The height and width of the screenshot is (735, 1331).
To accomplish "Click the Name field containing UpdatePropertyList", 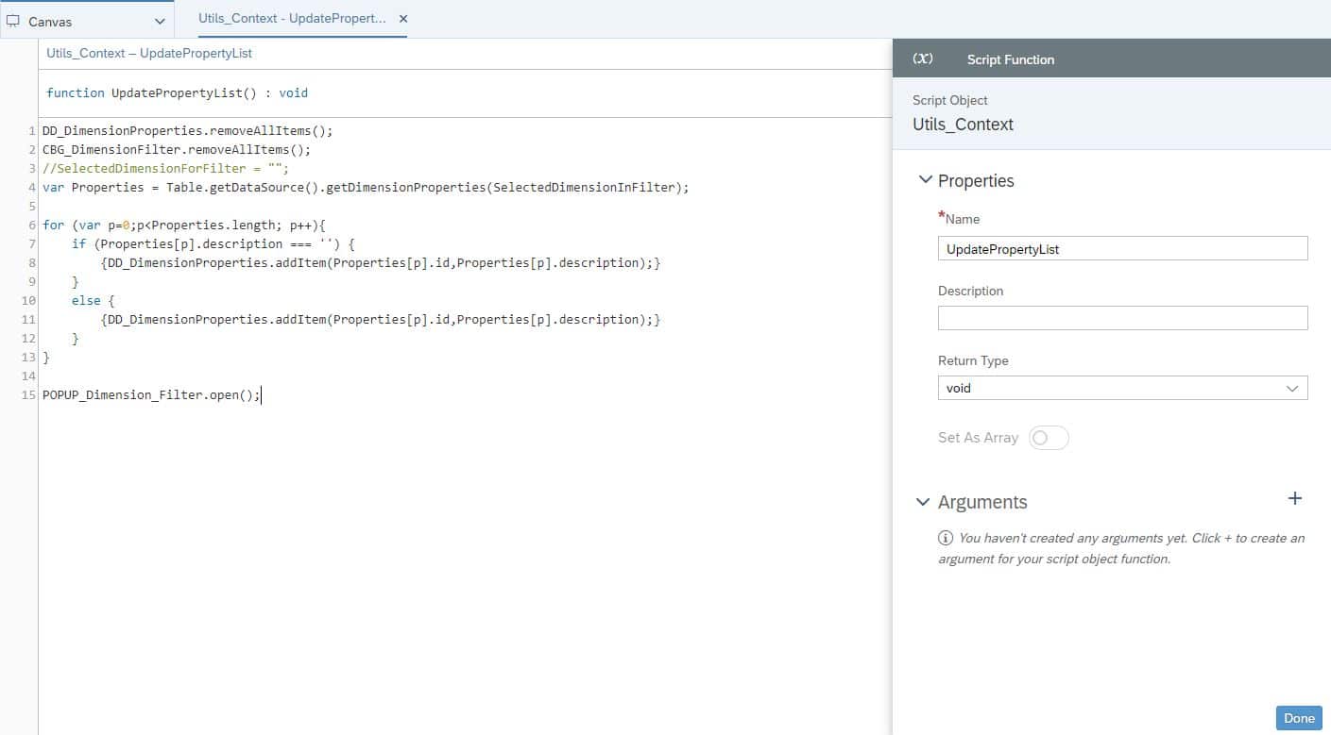I will [1122, 248].
